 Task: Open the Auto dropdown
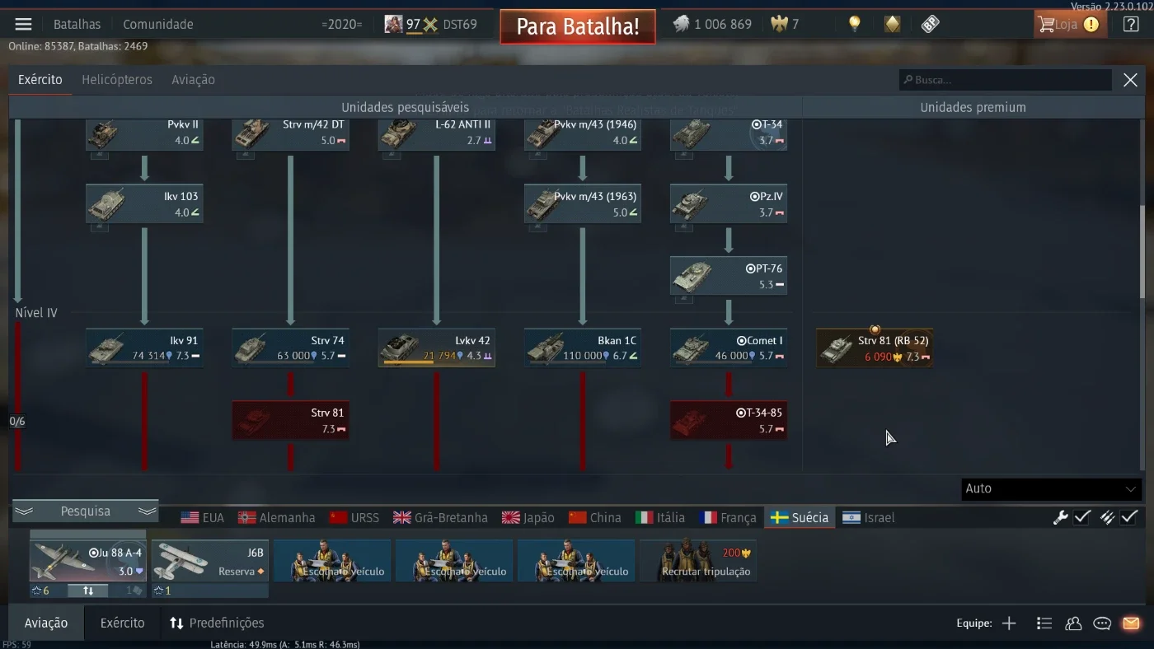pyautogui.click(x=1051, y=489)
